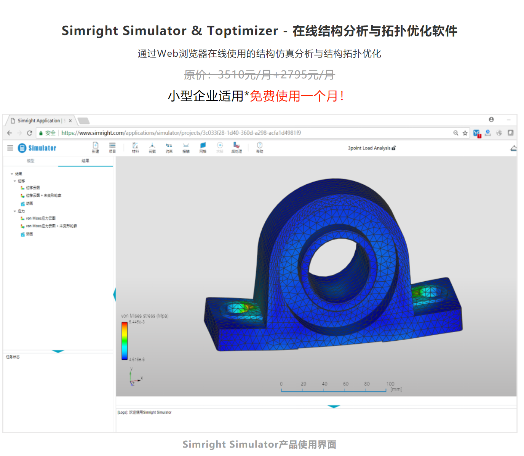The width and height of the screenshot is (524, 456).
Task: Click the blue stamp-shaped browser extension icon
Action: tap(488, 133)
